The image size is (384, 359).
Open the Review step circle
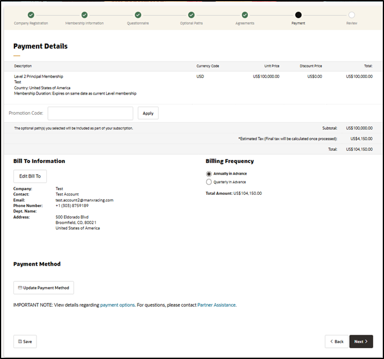(x=352, y=15)
